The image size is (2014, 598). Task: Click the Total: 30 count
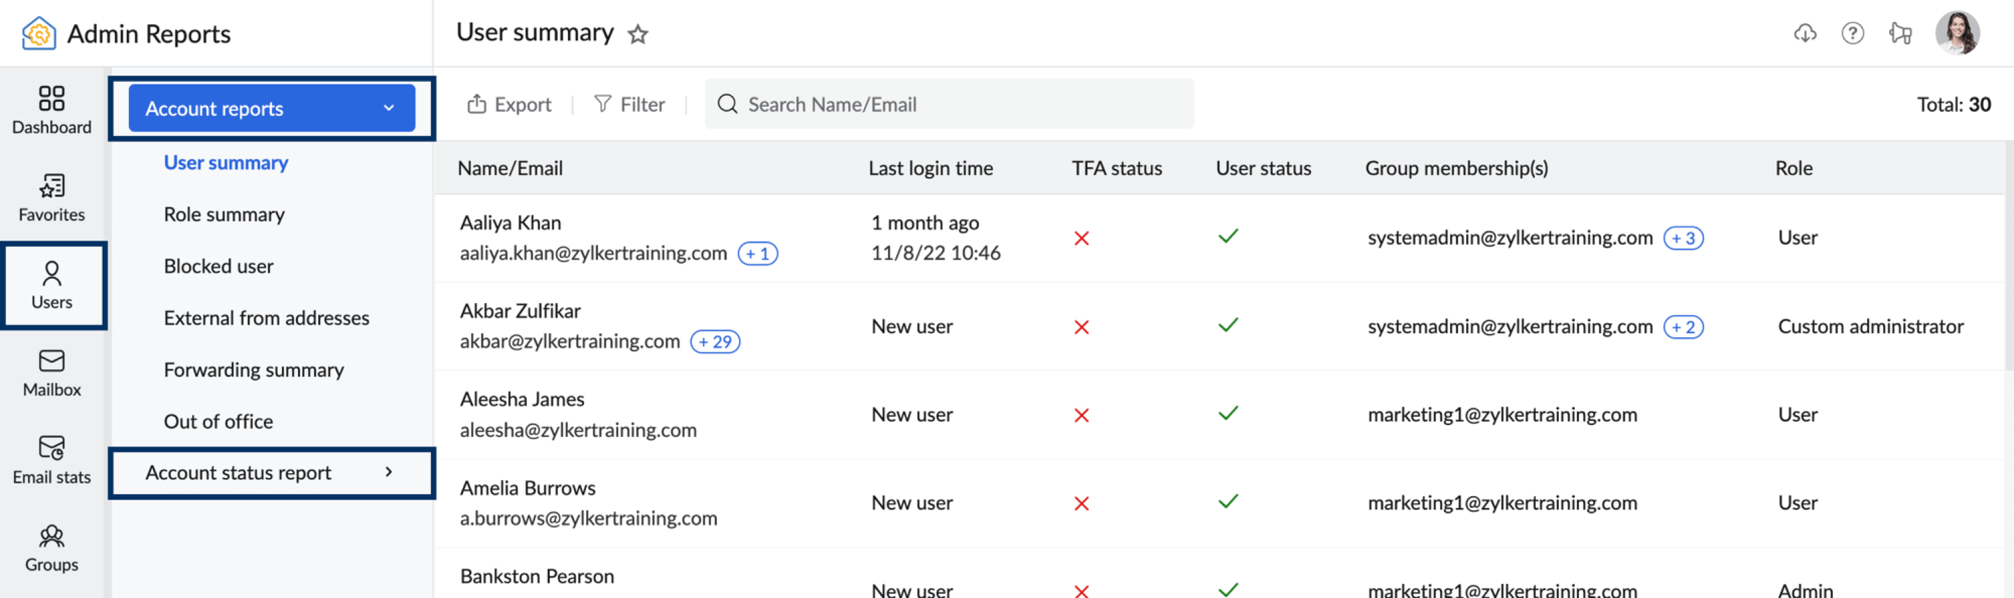click(1953, 104)
